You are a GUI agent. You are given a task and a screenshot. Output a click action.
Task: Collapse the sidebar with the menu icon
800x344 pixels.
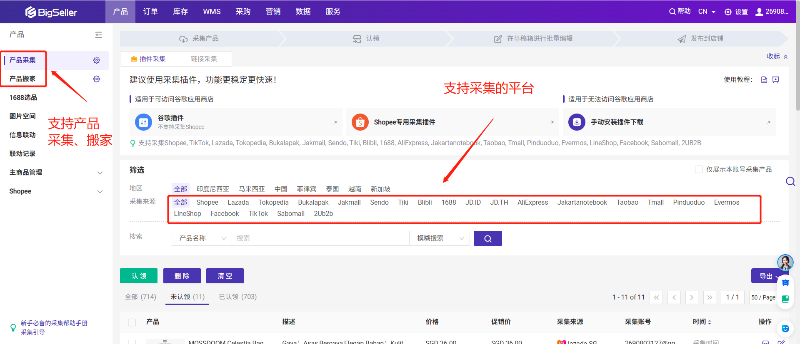point(98,35)
